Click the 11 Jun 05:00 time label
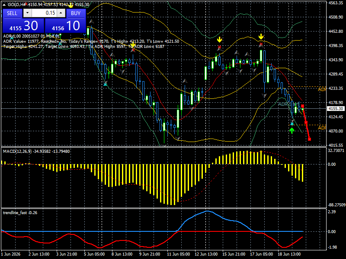The width and height of the screenshot is (346, 259). [x=178, y=254]
